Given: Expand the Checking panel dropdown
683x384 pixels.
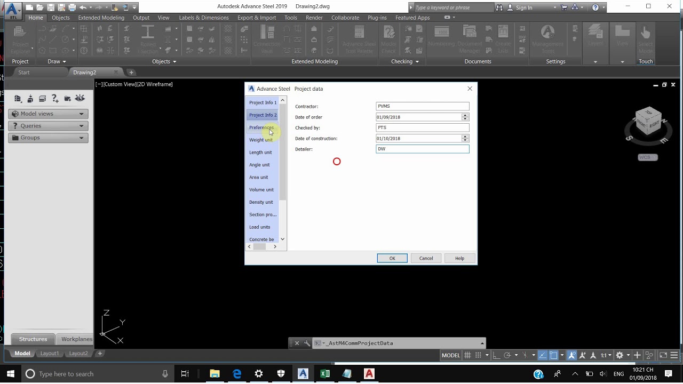Looking at the screenshot, I should click(417, 62).
